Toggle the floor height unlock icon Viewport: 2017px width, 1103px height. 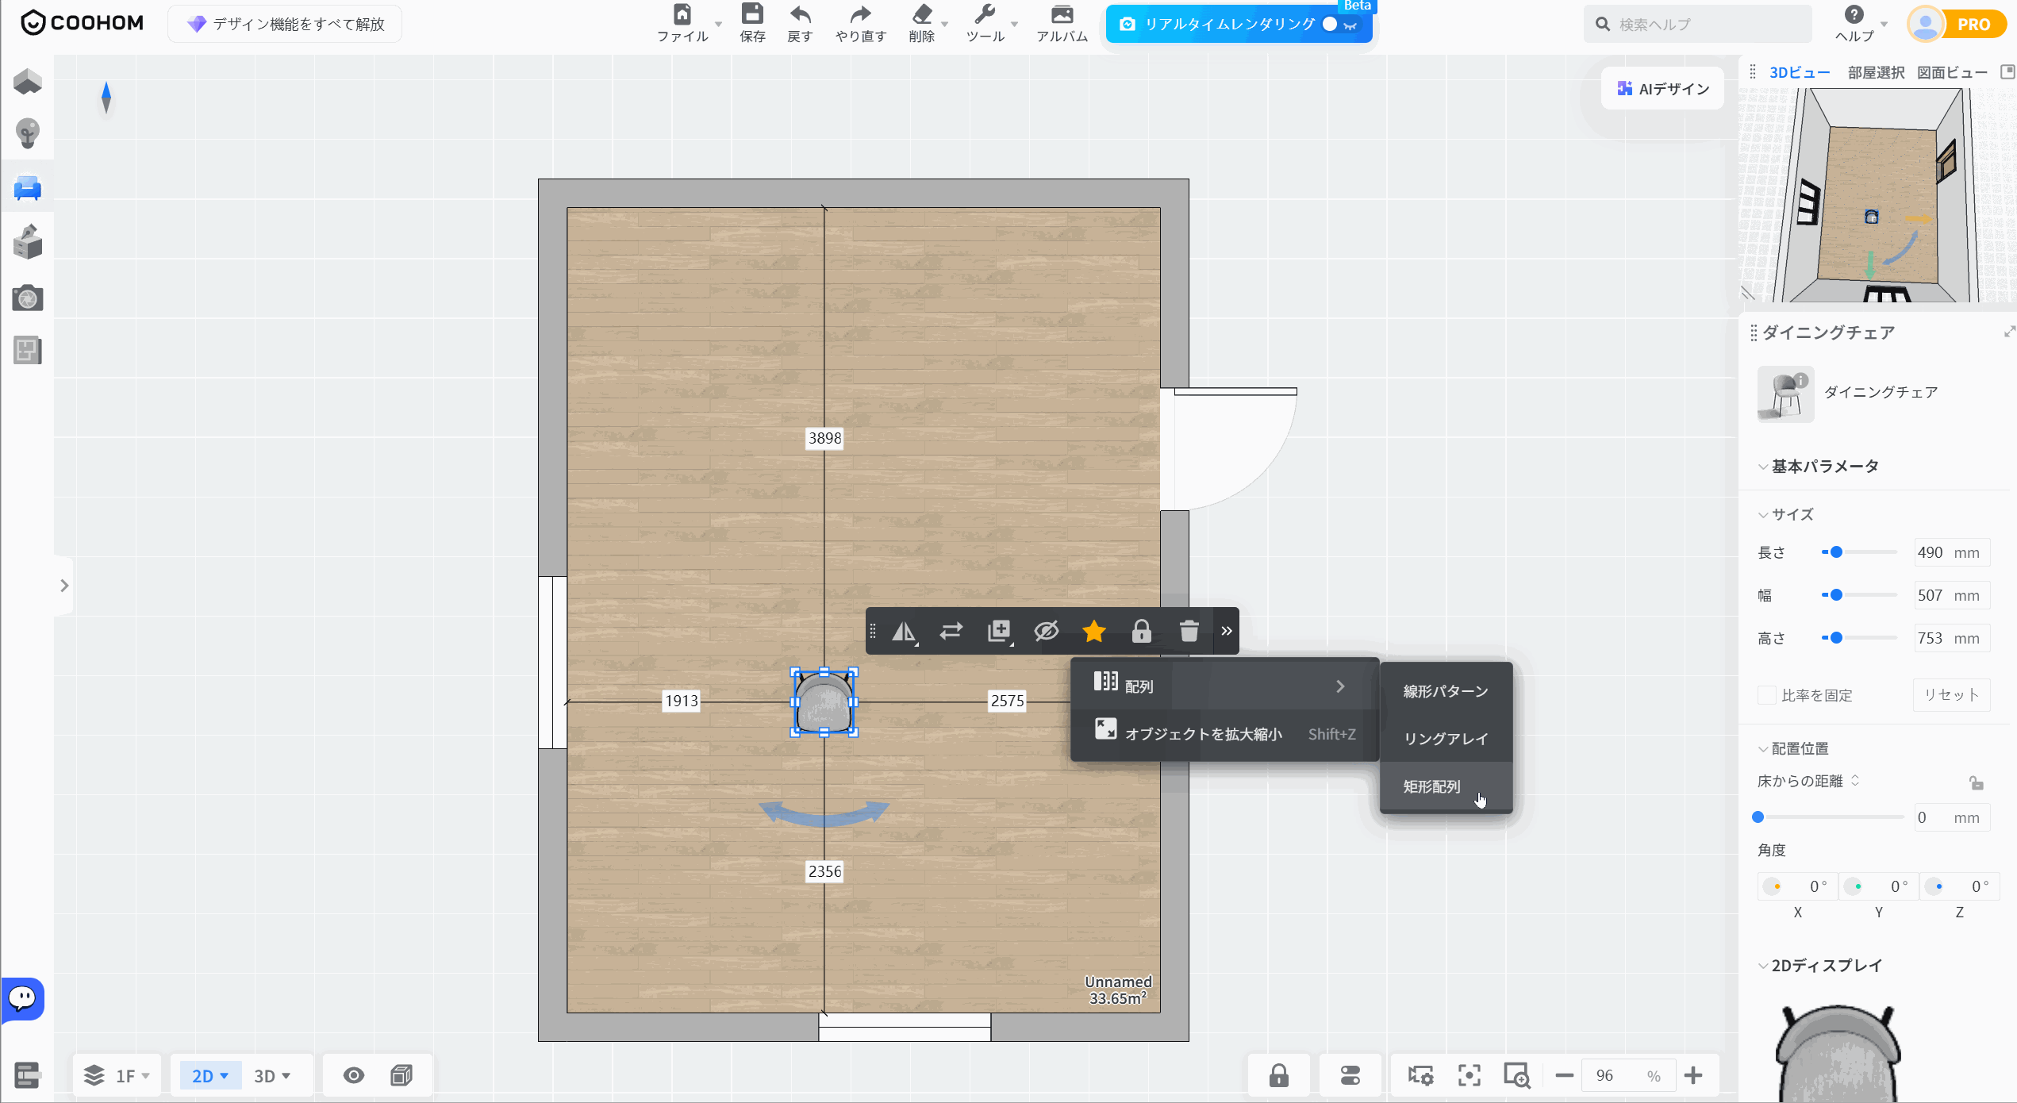point(1976,783)
